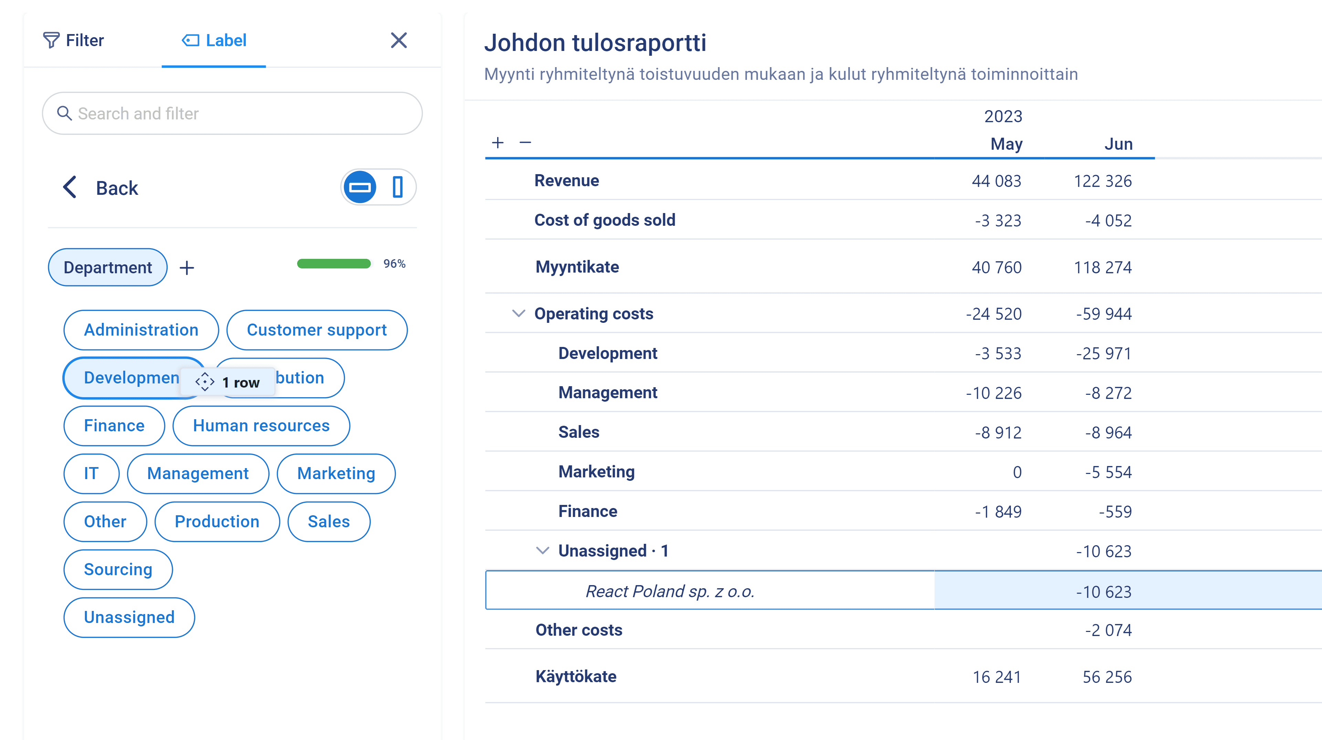
Task: Click the Revenue May value 44 083
Action: pos(996,181)
